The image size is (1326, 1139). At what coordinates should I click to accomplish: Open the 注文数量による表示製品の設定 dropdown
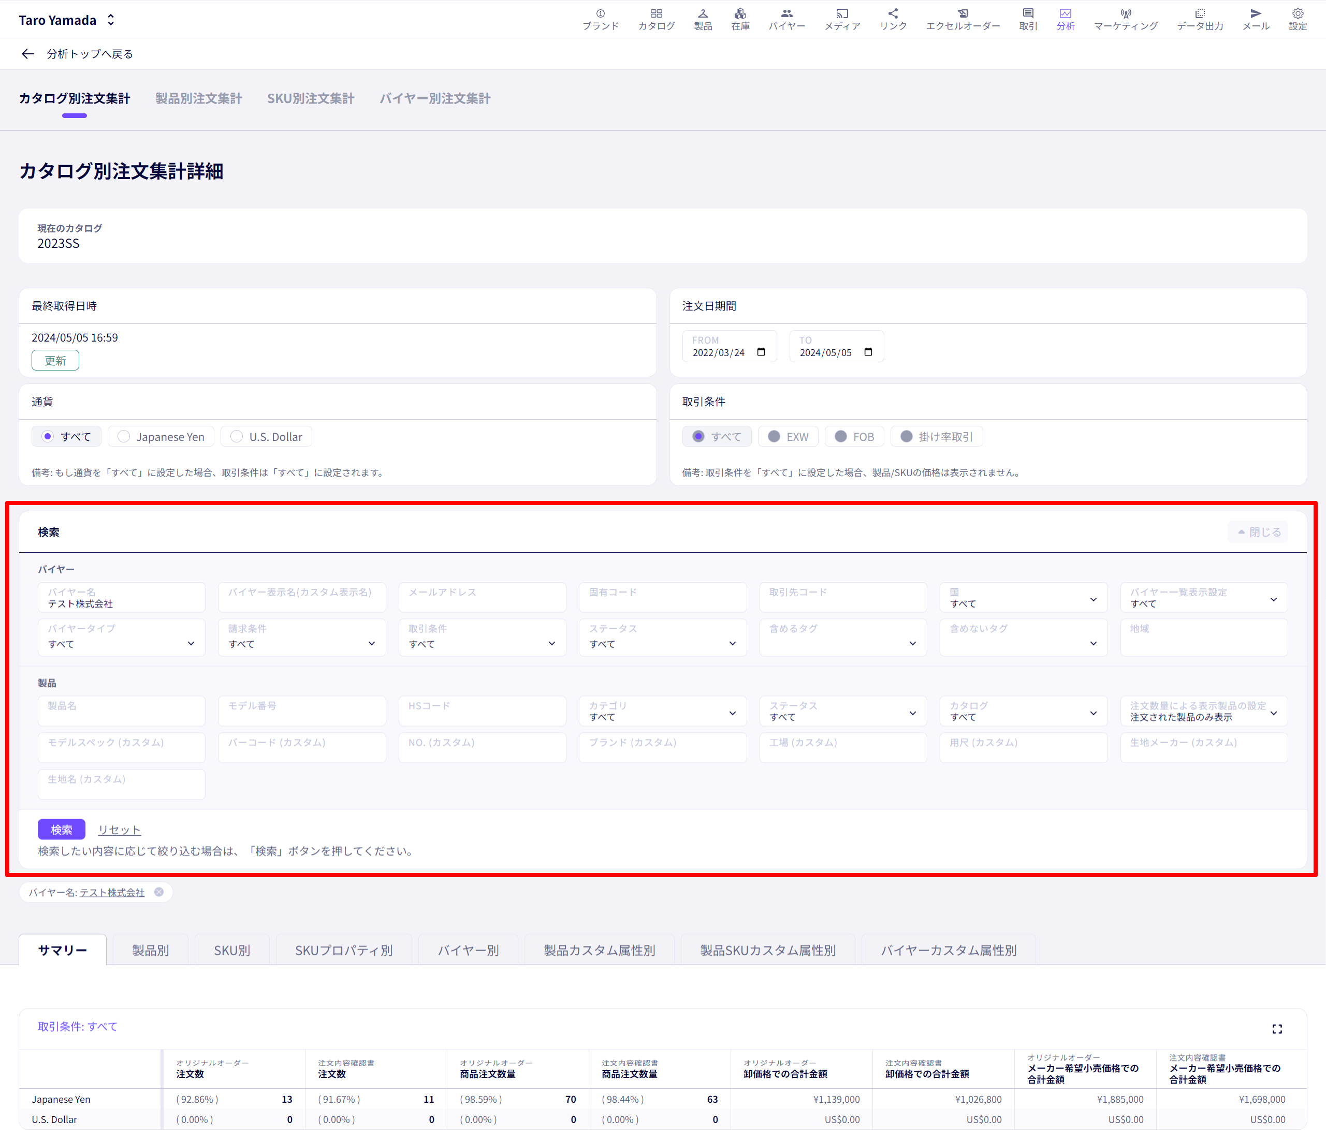click(x=1203, y=711)
